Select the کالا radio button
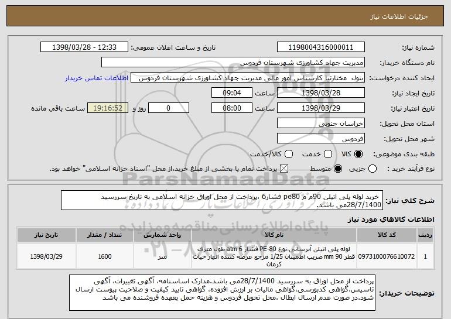This screenshot has height=319, width=451. point(358,155)
